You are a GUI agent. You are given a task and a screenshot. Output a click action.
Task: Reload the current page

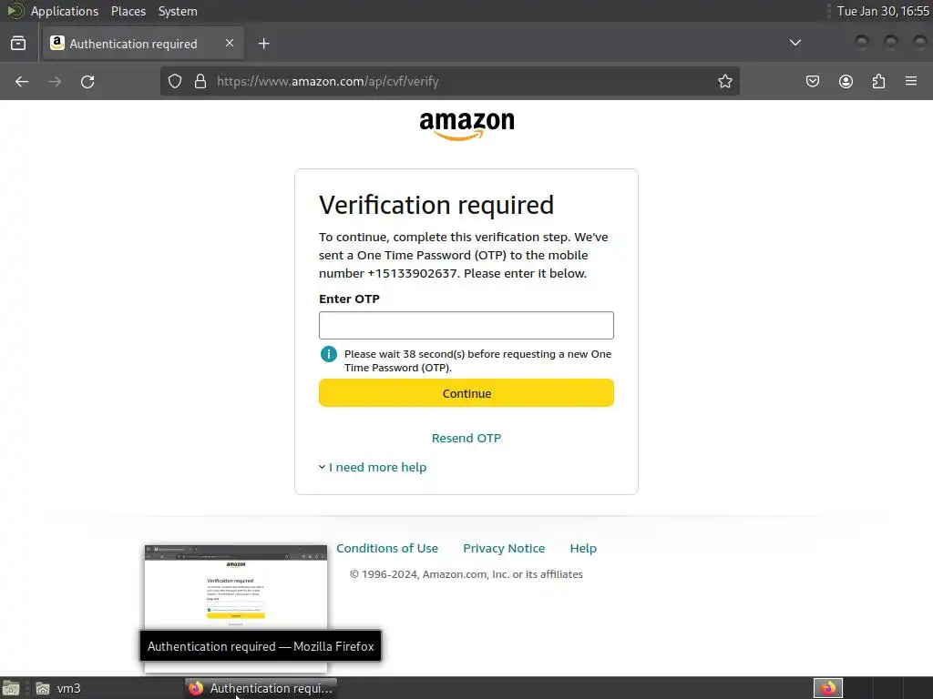click(87, 81)
